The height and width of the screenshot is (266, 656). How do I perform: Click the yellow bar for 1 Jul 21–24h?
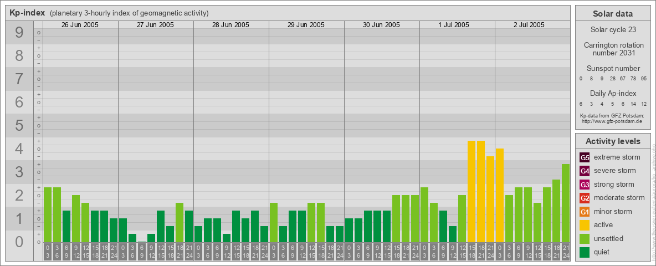click(490, 199)
